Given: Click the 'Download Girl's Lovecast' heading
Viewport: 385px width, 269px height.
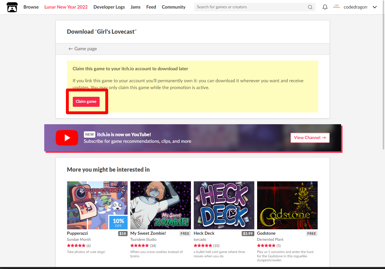Looking at the screenshot, I should pos(102,32).
